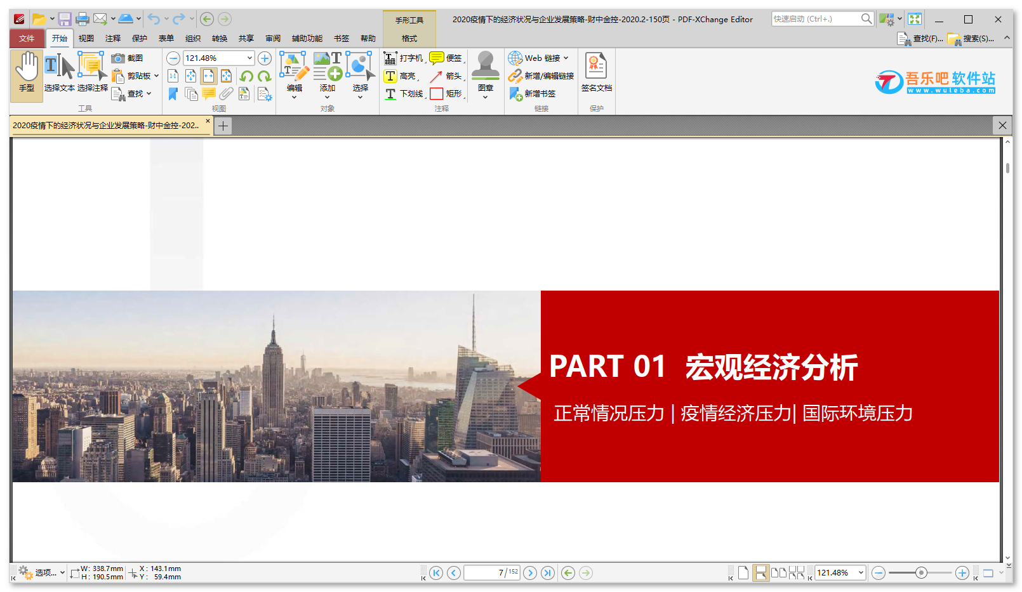Viewport: 1022px width, 592px height.
Task: Show the bookmarks pane icon
Action: tap(173, 94)
